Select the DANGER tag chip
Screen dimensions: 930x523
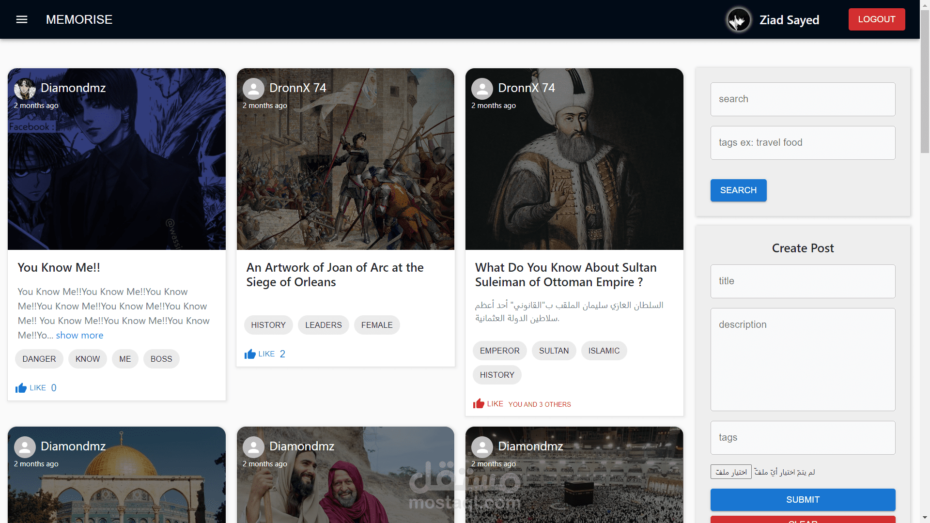click(39, 359)
